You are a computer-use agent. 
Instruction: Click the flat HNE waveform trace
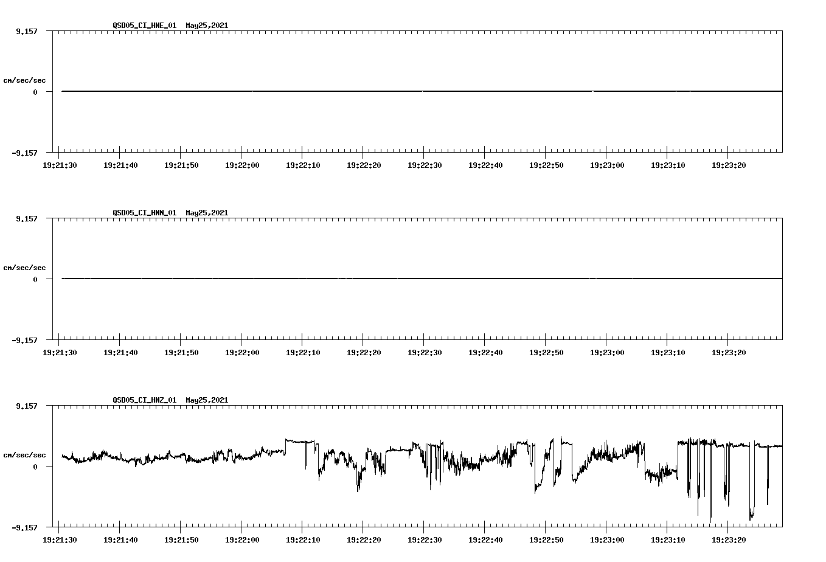point(365,91)
